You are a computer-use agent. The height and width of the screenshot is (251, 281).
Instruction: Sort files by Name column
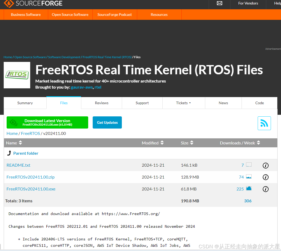click(x=14, y=143)
